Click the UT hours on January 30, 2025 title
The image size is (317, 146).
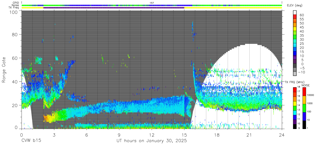click(152, 141)
